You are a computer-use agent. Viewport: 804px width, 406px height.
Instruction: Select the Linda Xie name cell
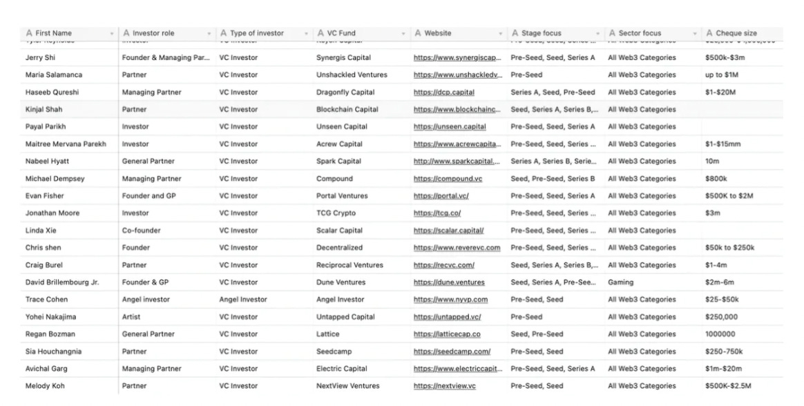pos(70,231)
